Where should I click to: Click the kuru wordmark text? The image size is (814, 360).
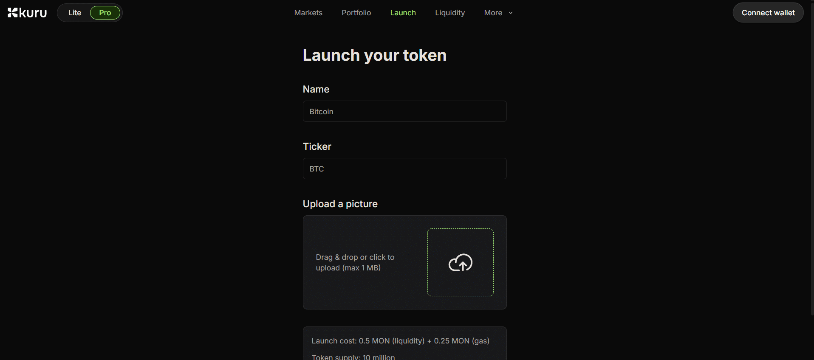(33, 13)
